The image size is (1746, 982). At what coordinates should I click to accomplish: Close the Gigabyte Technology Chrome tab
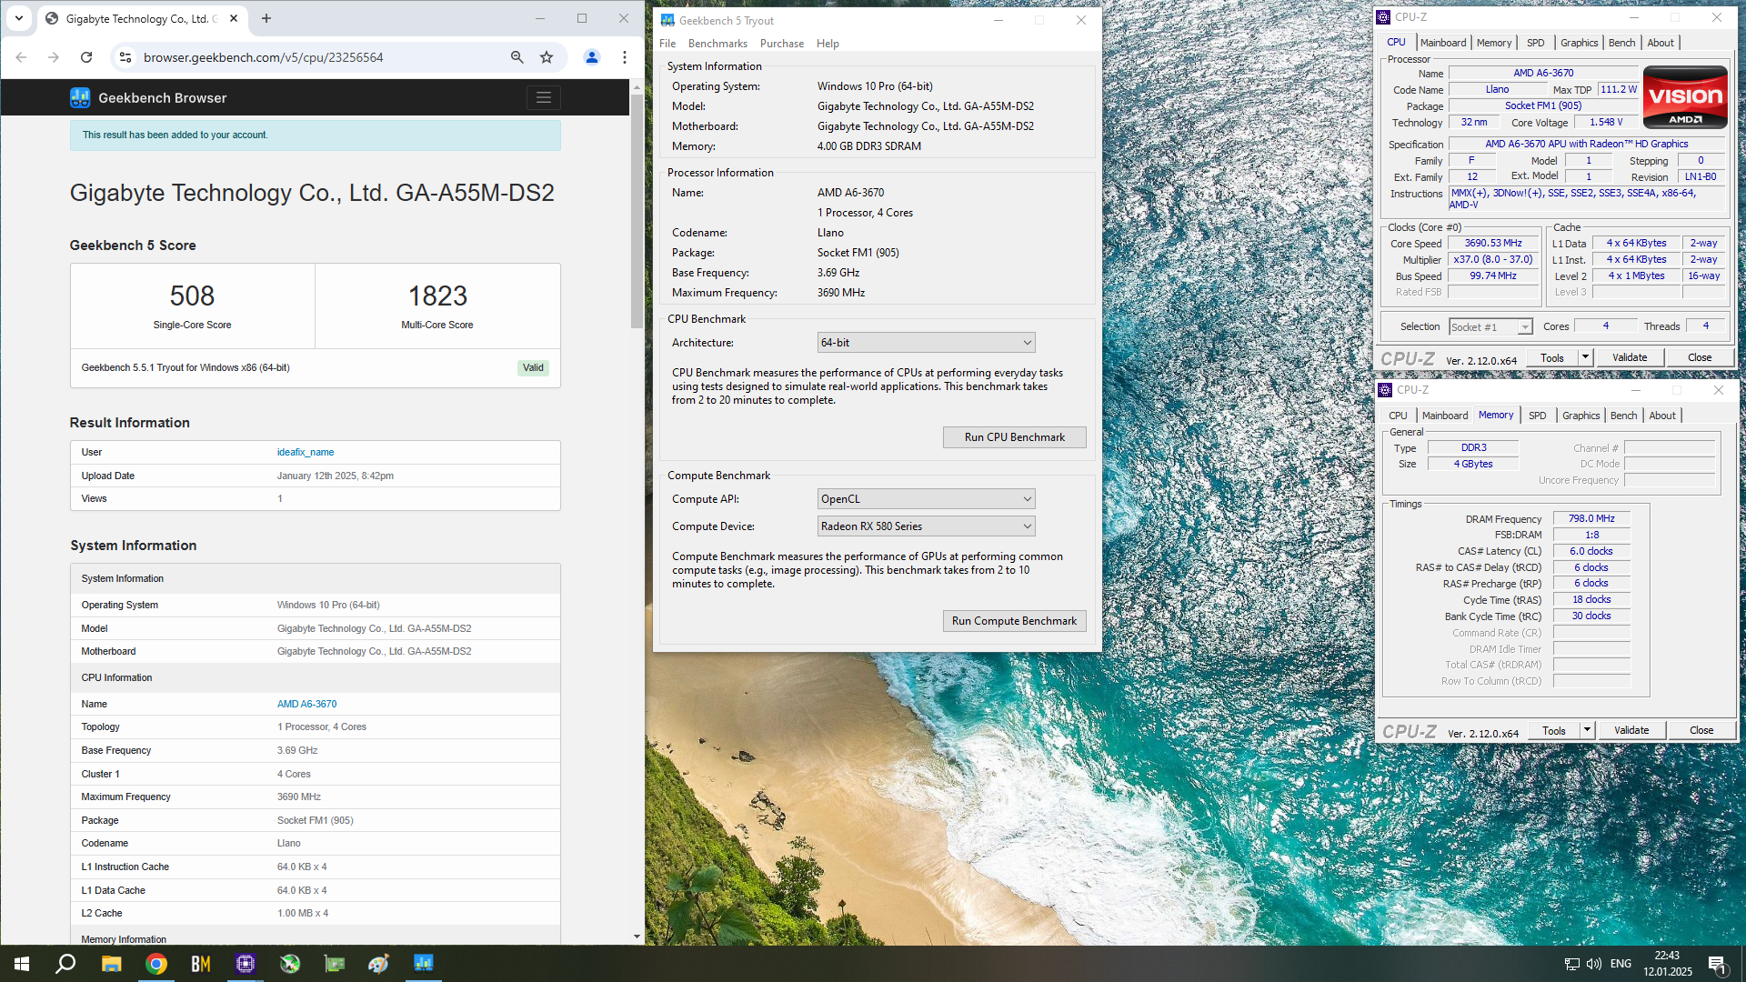click(x=234, y=18)
